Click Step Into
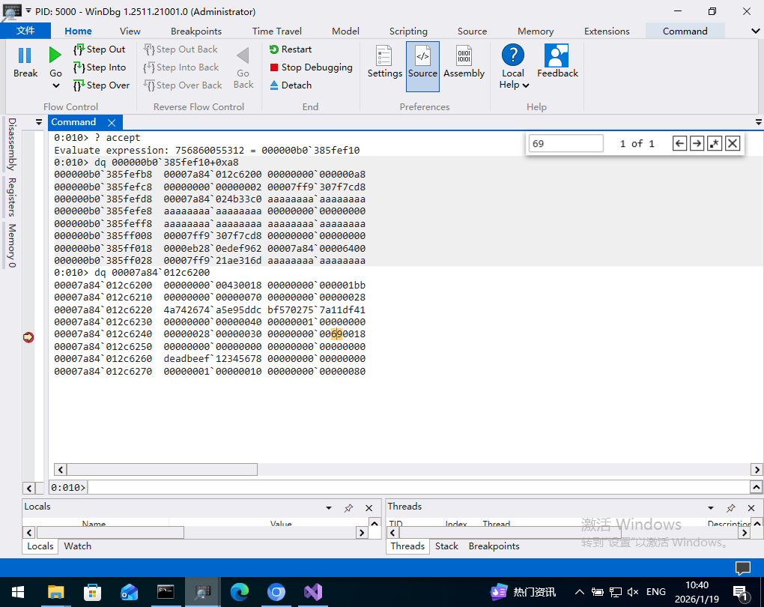 pyautogui.click(x=100, y=67)
